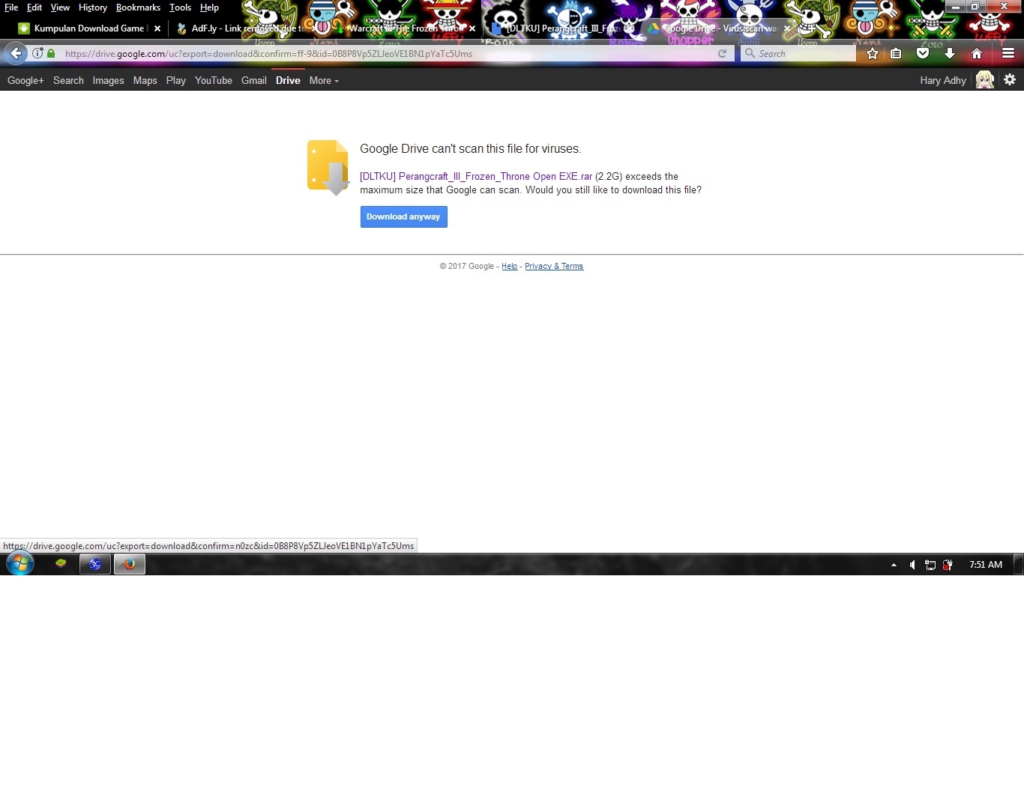Close the Google Drive Virus scan tab
The height and width of the screenshot is (803, 1024).
[787, 28]
